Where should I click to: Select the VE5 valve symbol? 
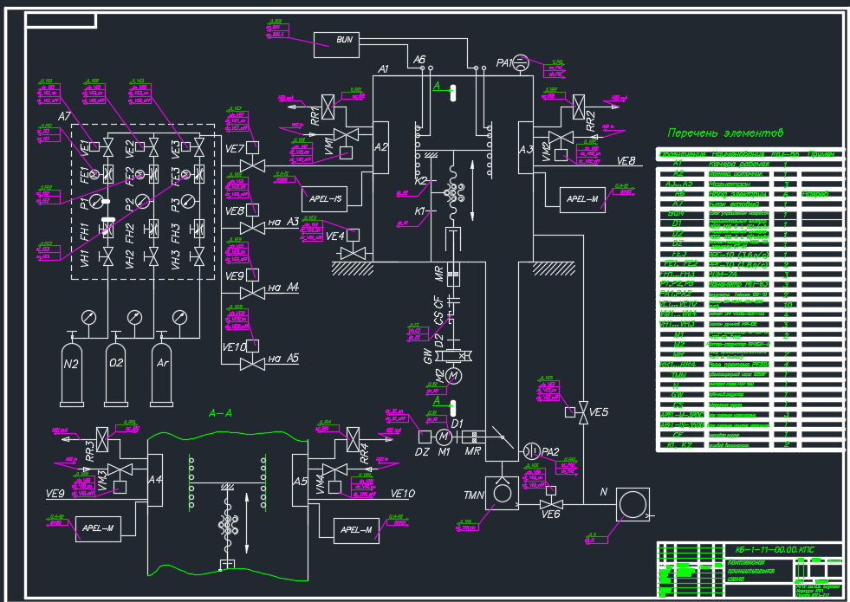583,412
